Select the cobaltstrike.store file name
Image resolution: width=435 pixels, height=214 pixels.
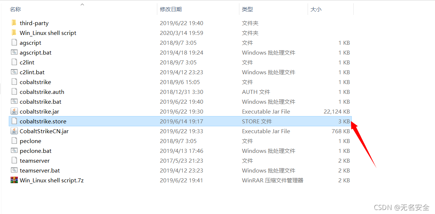(43, 122)
